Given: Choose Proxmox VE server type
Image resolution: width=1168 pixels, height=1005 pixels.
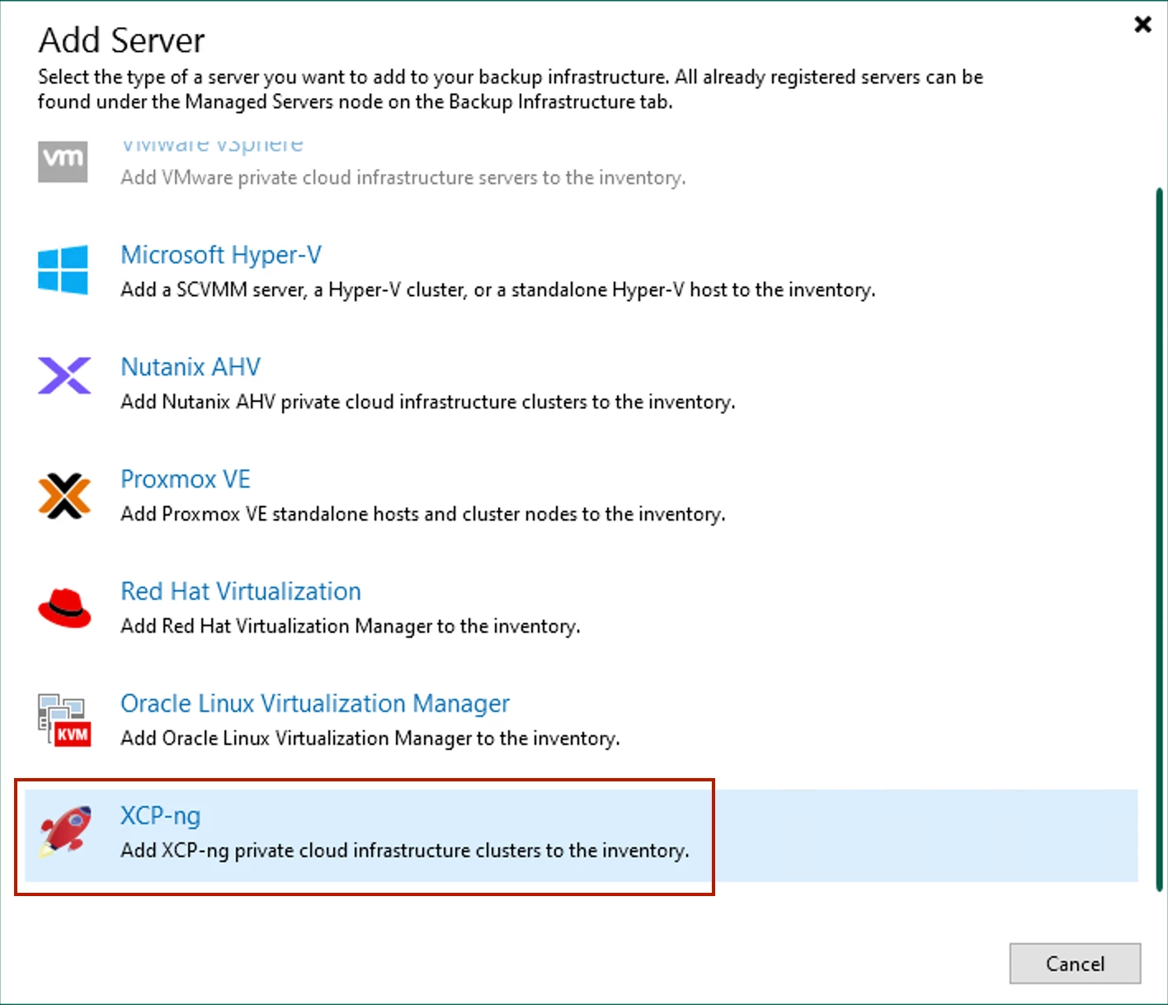Looking at the screenshot, I should (x=186, y=479).
